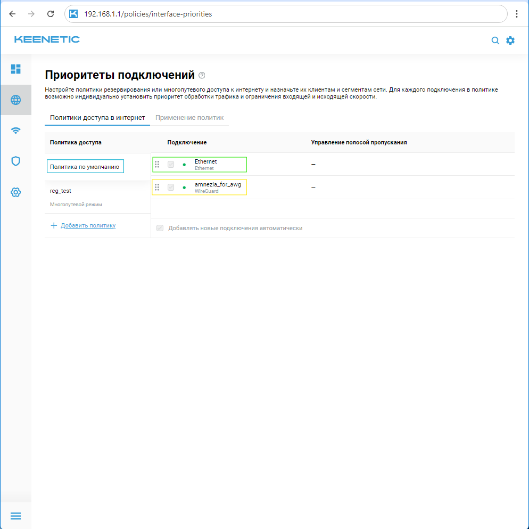Click the search magnifier icon in the header
Screen dimensions: 529x529
495,40
